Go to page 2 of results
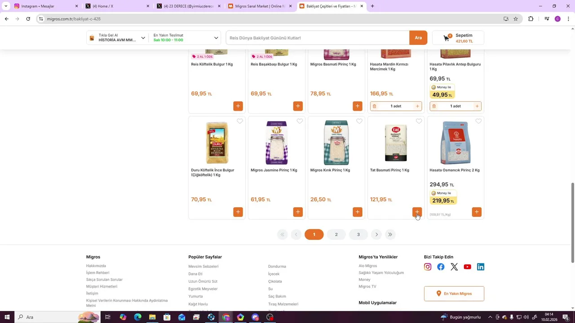Screen dimensions: 575x323 tap(336, 235)
